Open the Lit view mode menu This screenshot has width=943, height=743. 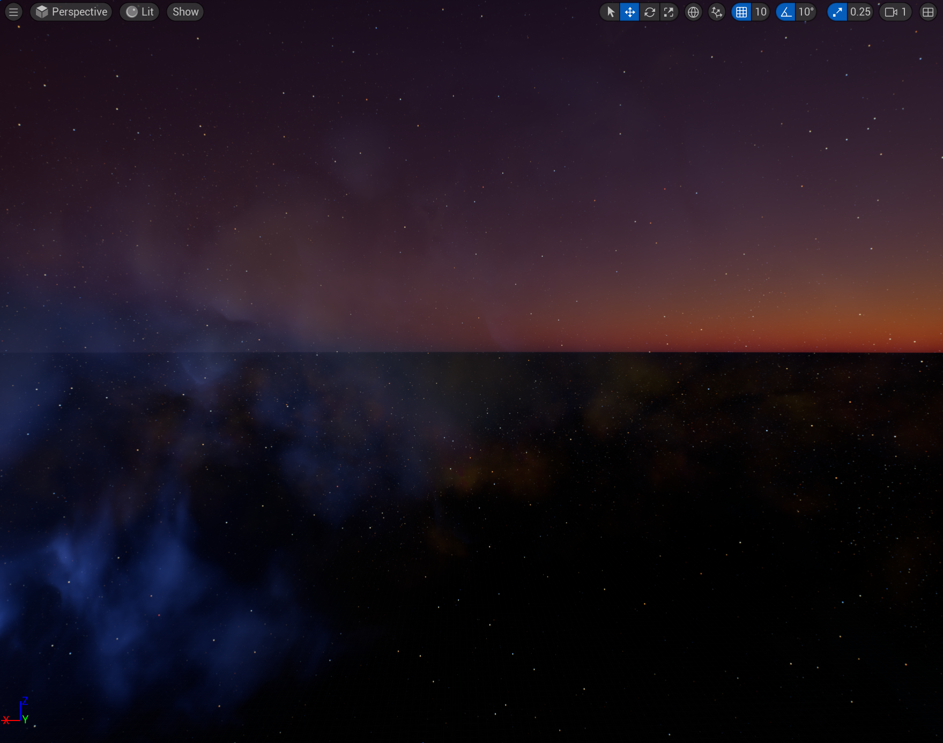[140, 12]
